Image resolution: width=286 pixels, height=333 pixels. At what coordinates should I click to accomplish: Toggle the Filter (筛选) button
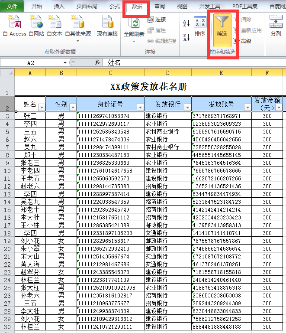coord(222,30)
